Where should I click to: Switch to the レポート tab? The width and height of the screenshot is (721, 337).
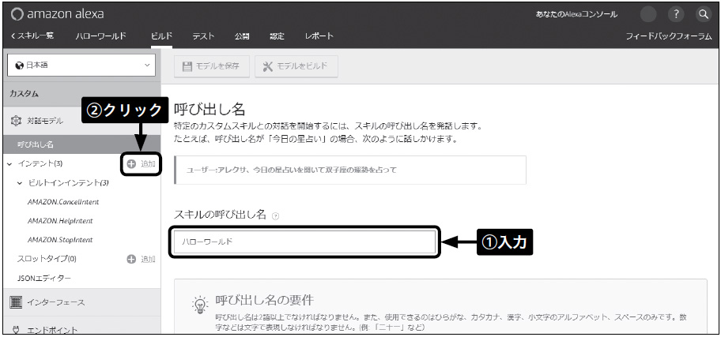[x=319, y=36]
